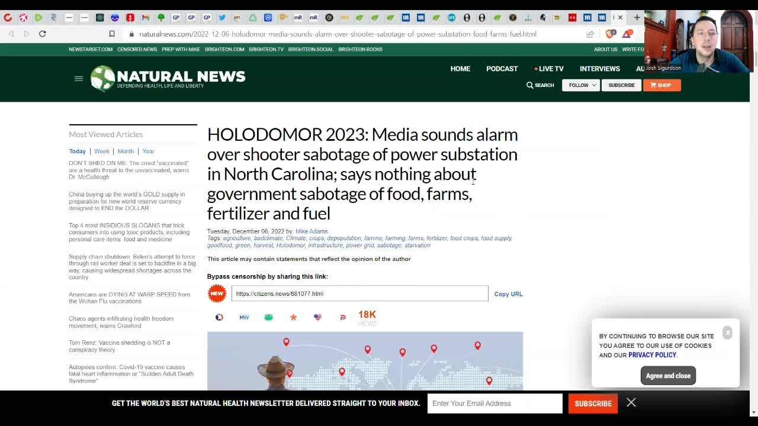The height and width of the screenshot is (426, 758).
Task: Click the citizens.news share URL field
Action: point(359,293)
